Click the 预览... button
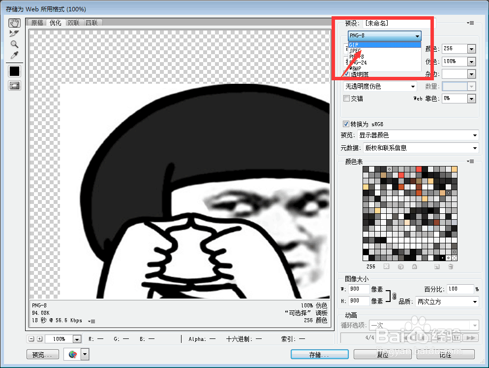This screenshot has width=489, height=368. pyautogui.click(x=43, y=355)
